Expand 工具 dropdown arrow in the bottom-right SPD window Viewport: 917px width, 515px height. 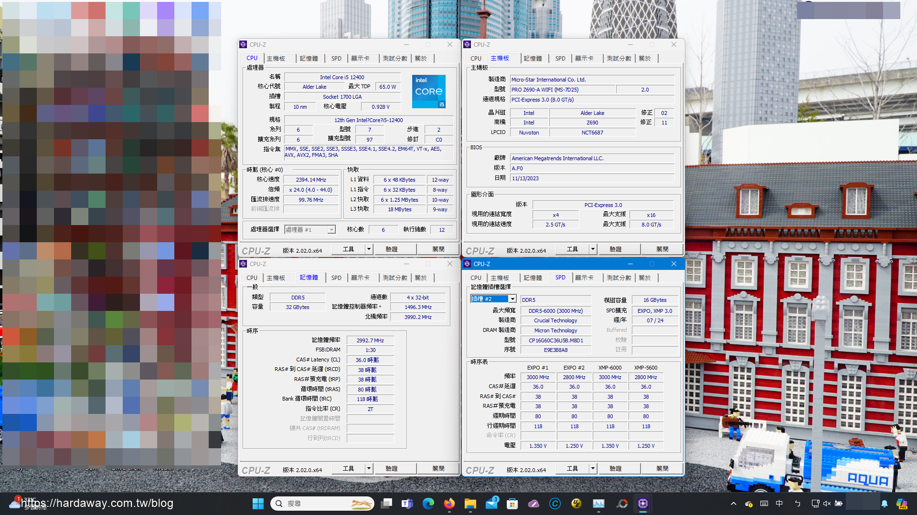[593, 469]
